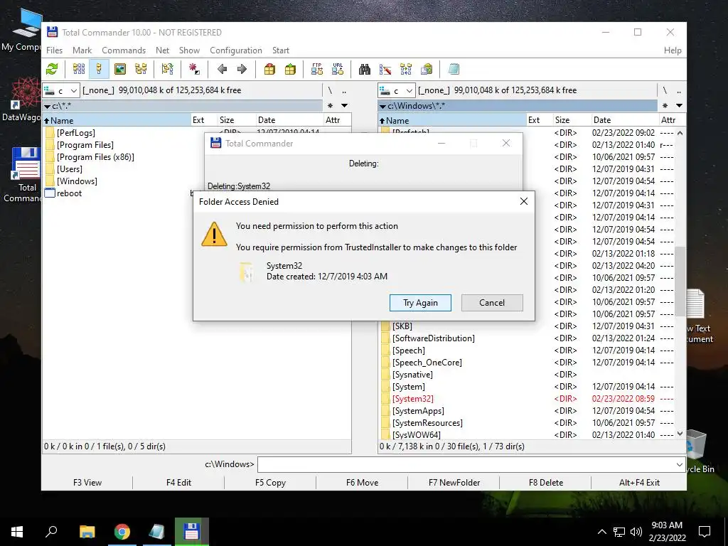
Task: Open the Start menu in Total Commander
Action: pos(280,50)
